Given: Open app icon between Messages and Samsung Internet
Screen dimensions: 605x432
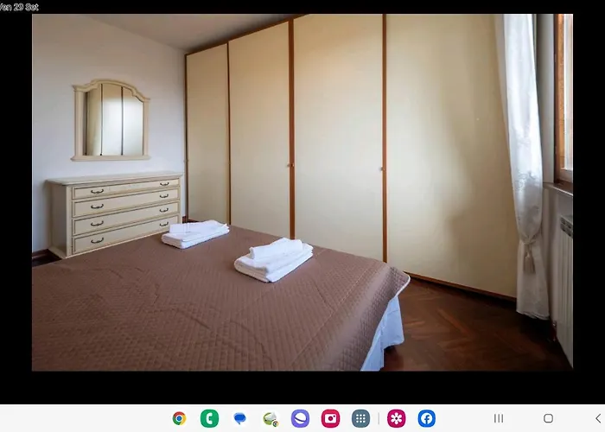Looking at the screenshot, I should click(x=271, y=419).
